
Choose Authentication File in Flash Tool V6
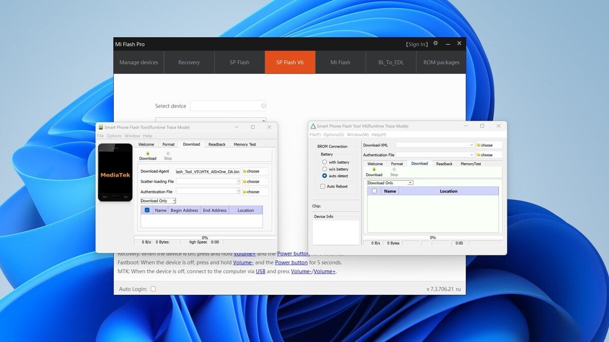click(489, 155)
